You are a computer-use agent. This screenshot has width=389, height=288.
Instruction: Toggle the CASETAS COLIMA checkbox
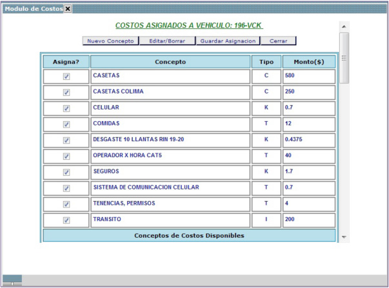[66, 92]
